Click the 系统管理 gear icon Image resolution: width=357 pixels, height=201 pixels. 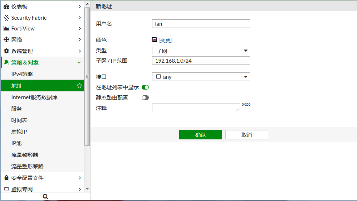(x=6, y=51)
